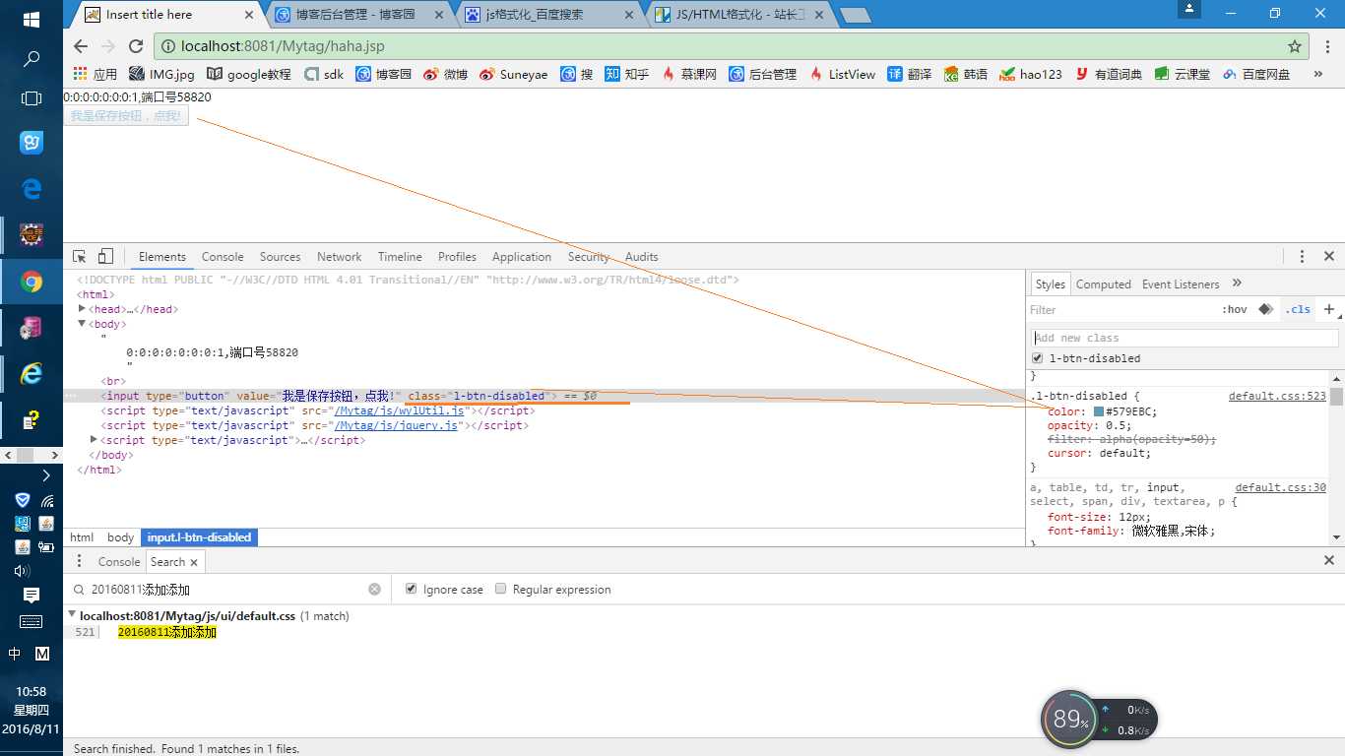Click the taskbar overflow horizontal scrollbar
1345x756 pixels.
pyautogui.click(x=32, y=455)
